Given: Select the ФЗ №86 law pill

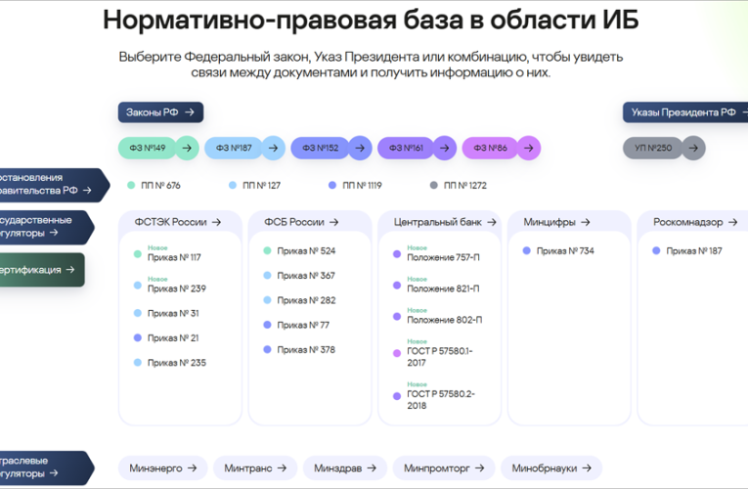Looking at the screenshot, I should 491,148.
